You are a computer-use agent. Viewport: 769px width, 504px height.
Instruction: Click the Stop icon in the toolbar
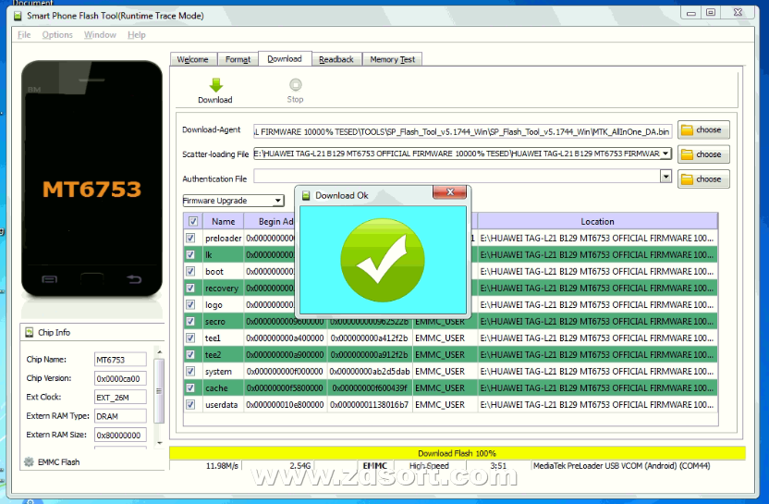(295, 85)
